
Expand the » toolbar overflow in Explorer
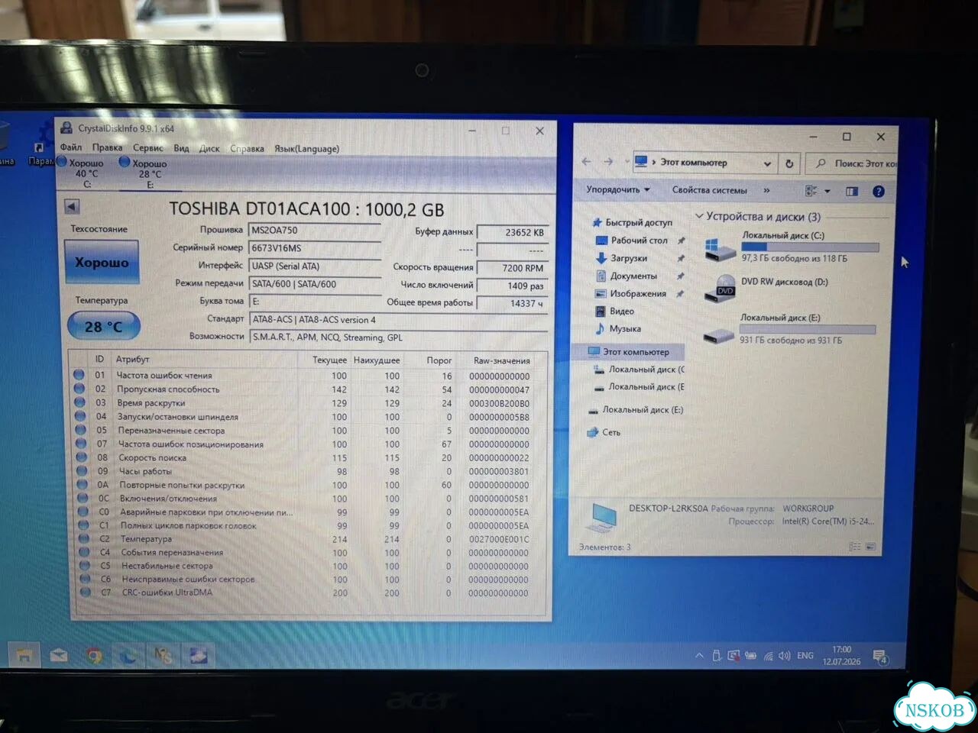(766, 190)
